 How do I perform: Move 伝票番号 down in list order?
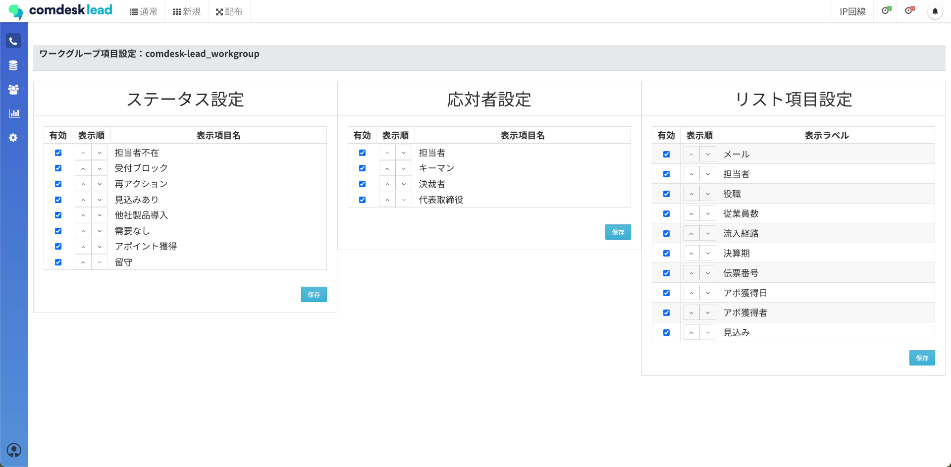[708, 273]
